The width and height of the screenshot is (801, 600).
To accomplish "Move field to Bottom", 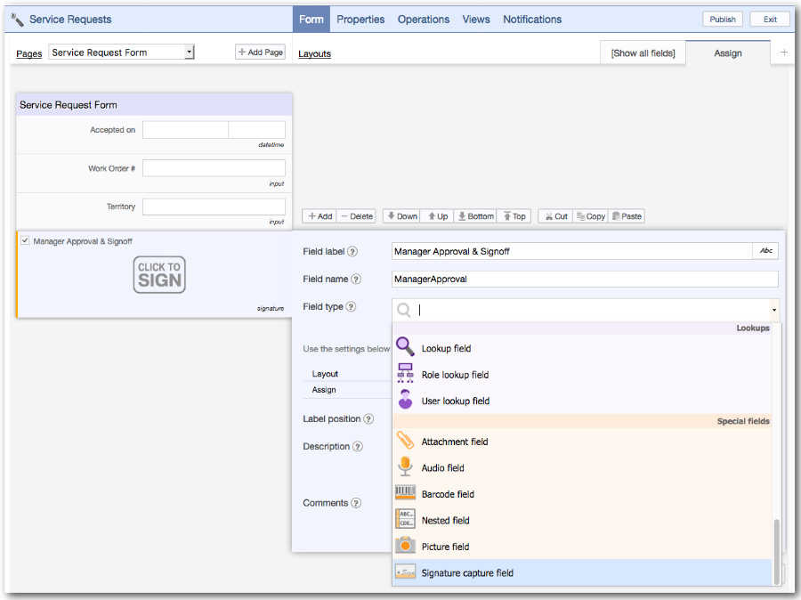I will tap(475, 216).
